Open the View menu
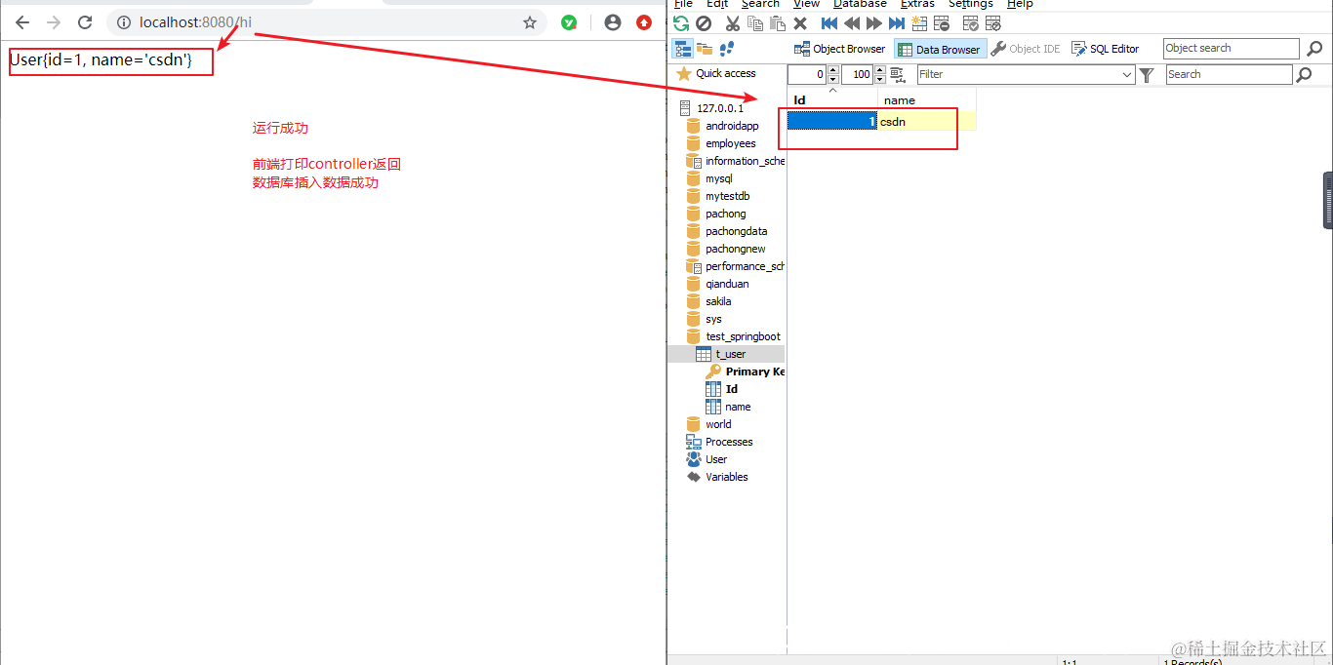 (806, 4)
